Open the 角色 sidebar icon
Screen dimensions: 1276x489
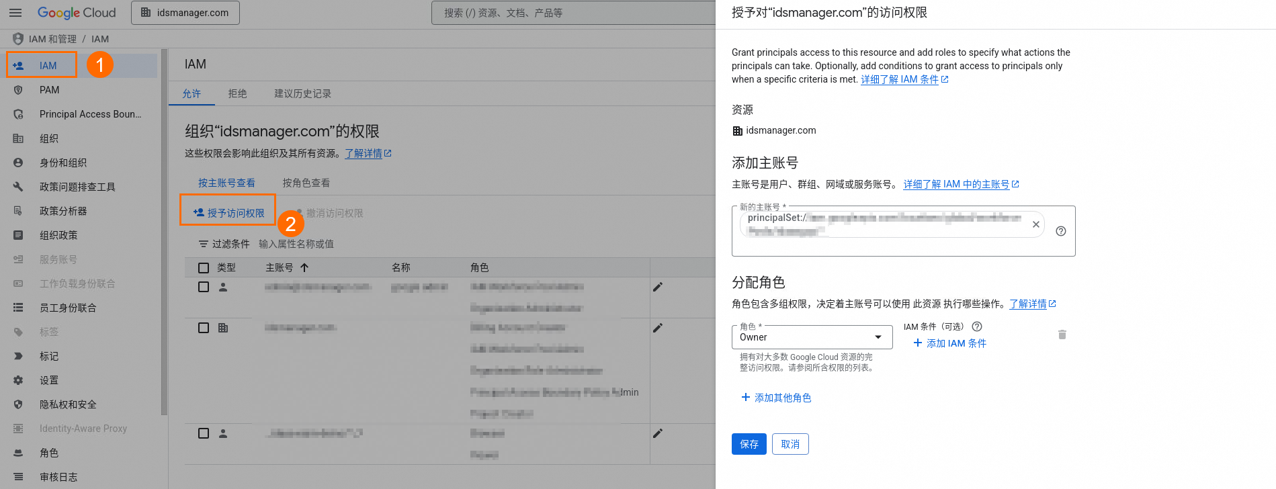(18, 453)
